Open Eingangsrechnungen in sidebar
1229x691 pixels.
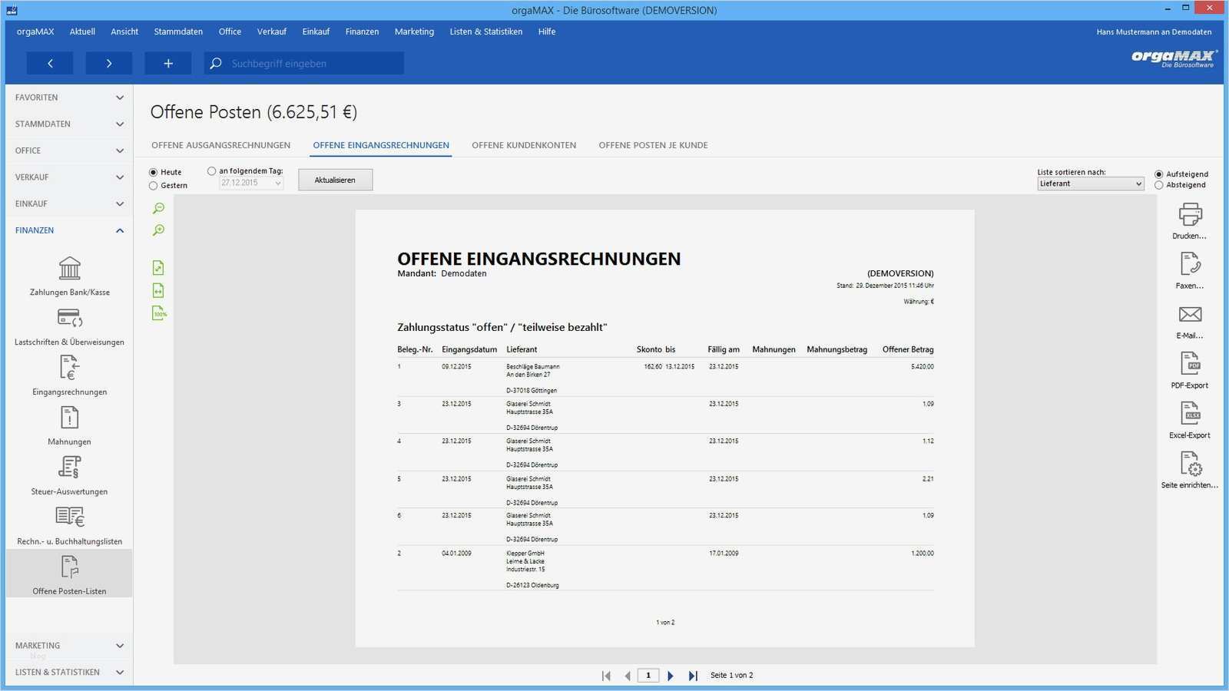pyautogui.click(x=69, y=369)
